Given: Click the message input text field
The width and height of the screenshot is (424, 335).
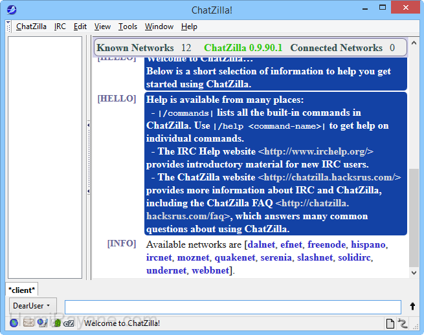Looking at the screenshot, I should 233,307.
